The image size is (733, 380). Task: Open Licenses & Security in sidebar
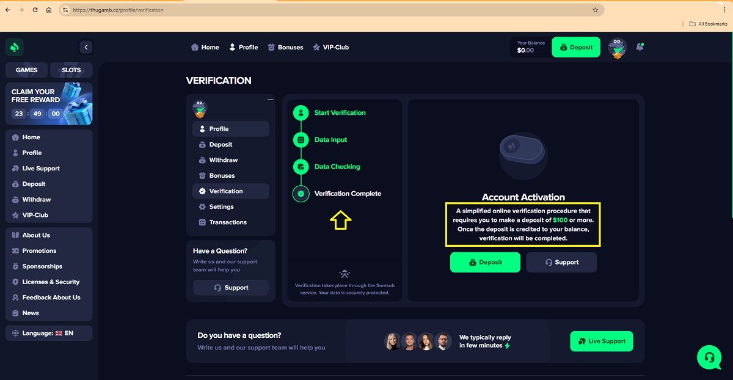click(x=51, y=282)
